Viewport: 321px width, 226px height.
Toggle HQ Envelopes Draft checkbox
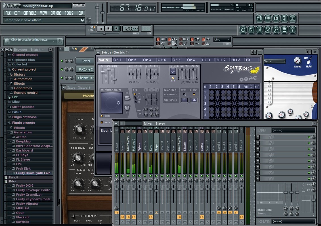coord(184,94)
